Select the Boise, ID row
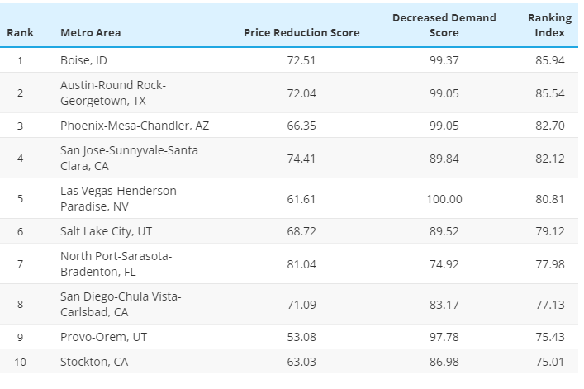The height and width of the screenshot is (389, 584). (83, 60)
